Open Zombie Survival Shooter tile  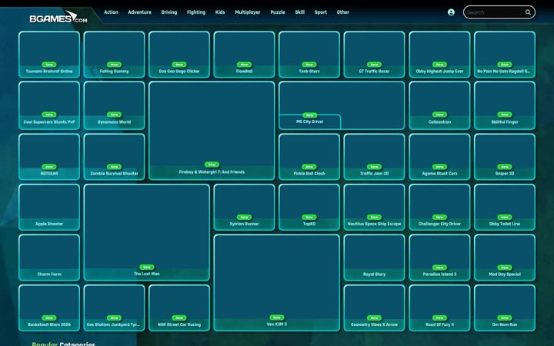tap(114, 157)
